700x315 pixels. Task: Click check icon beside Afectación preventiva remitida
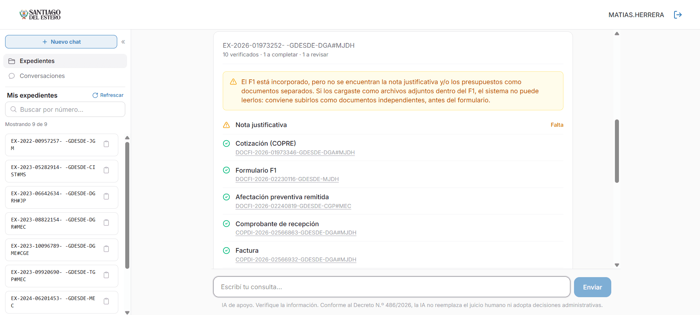pos(226,197)
